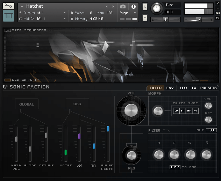Image resolution: width=221 pixels, height=181 pixels.
Task: Click the GLOBAL section button
Action: pyautogui.click(x=27, y=104)
